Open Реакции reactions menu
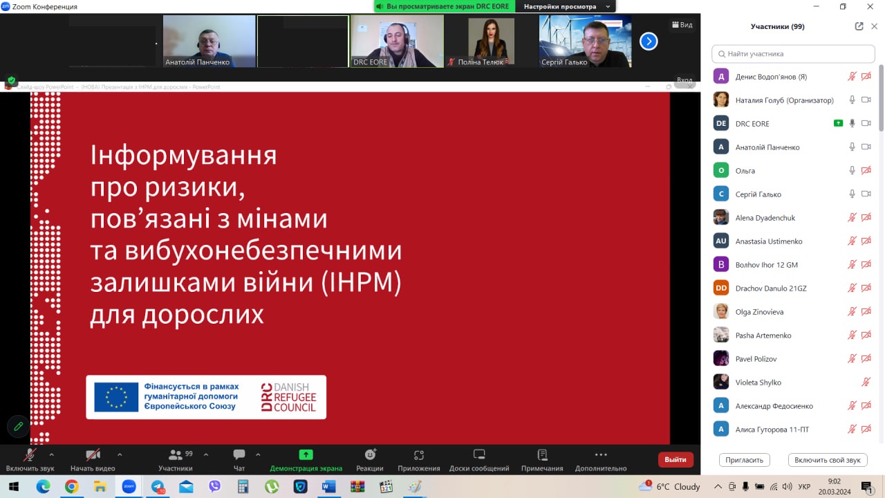Image resolution: width=885 pixels, height=498 pixels. click(370, 460)
